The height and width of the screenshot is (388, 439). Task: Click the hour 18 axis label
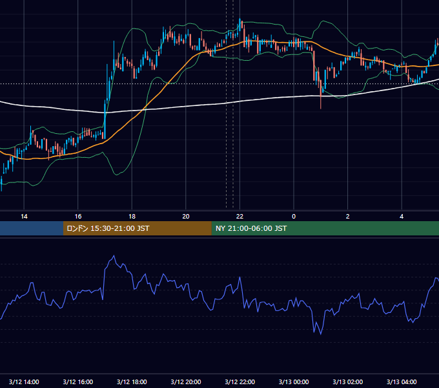(132, 217)
